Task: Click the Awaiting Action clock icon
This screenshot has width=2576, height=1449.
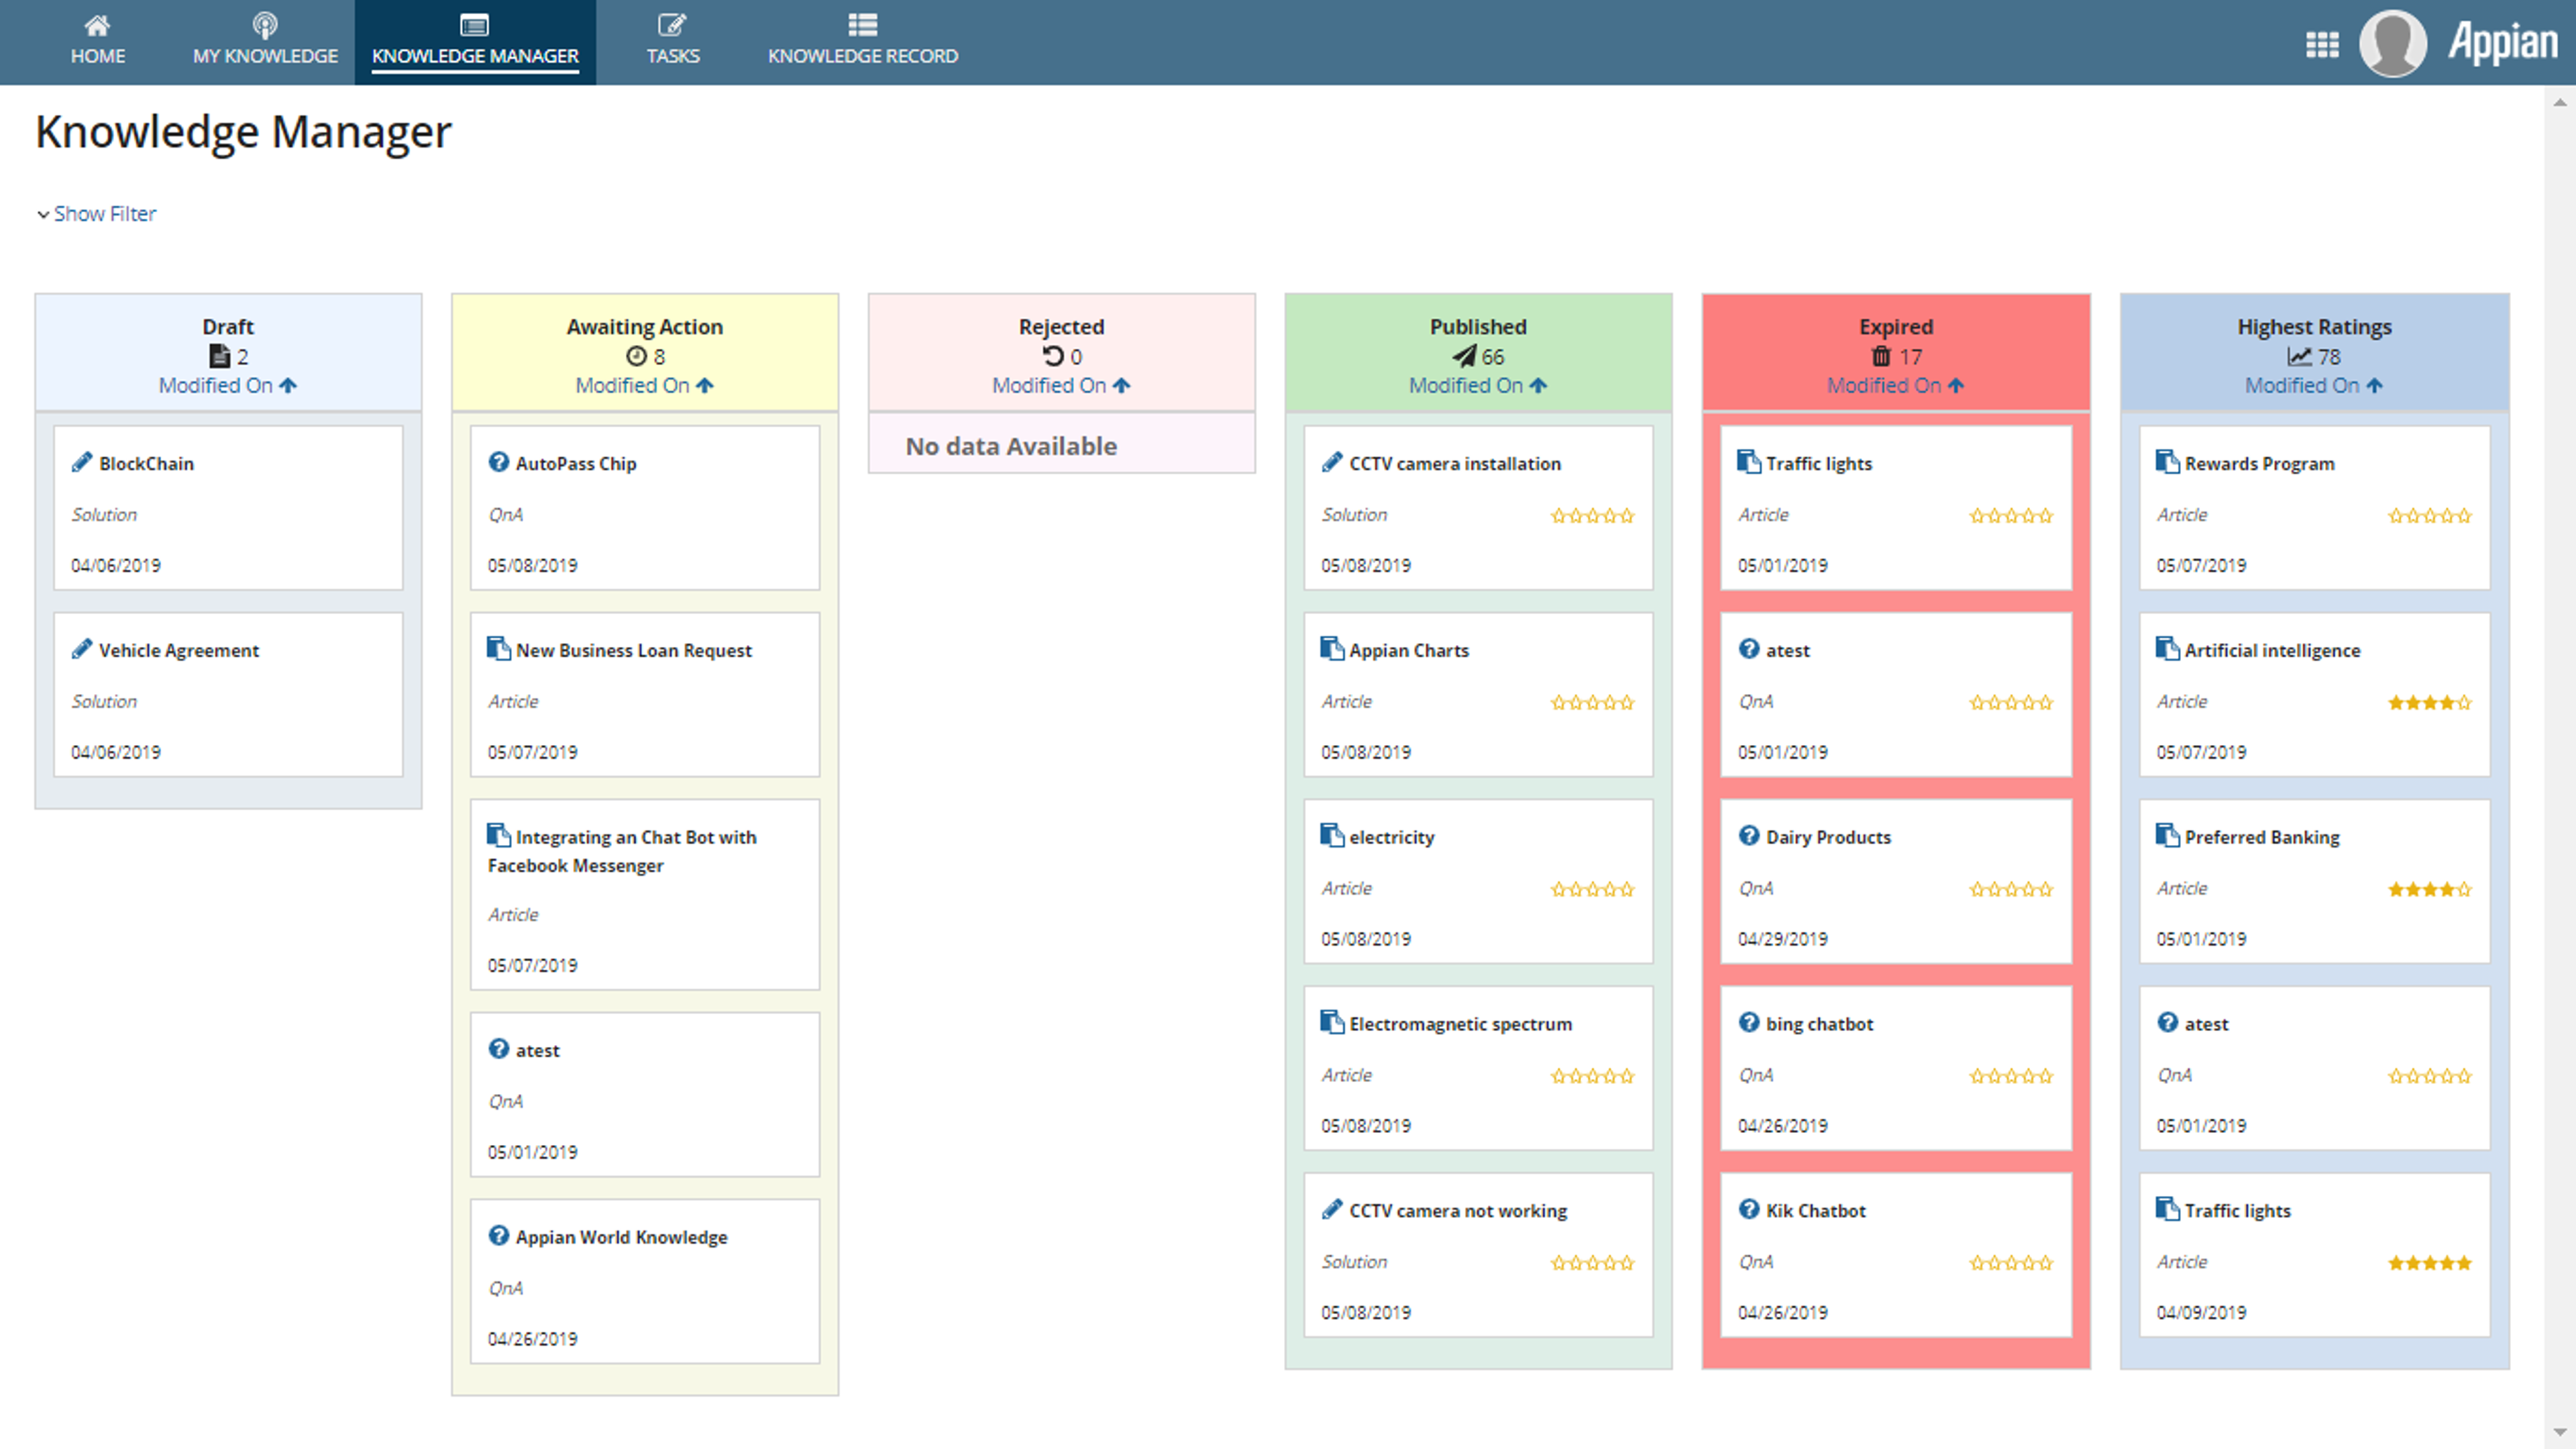Action: coord(636,356)
